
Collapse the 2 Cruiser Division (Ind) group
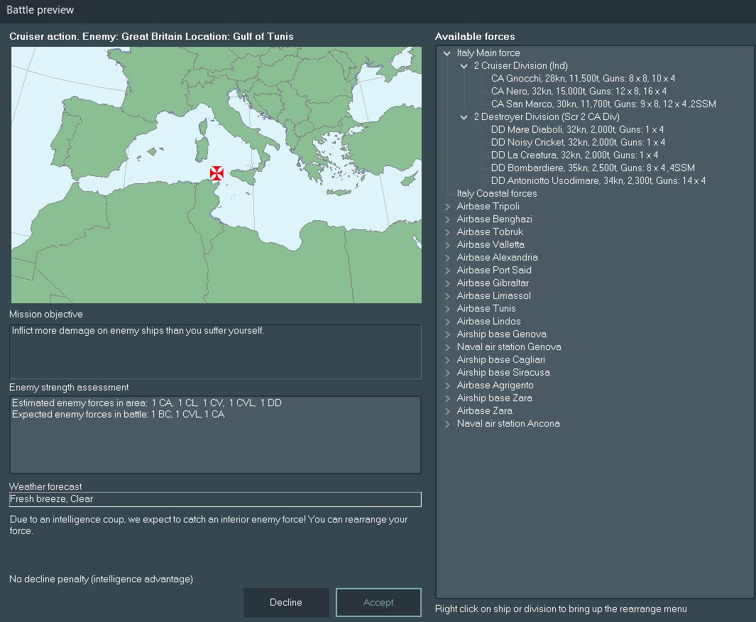click(x=464, y=65)
